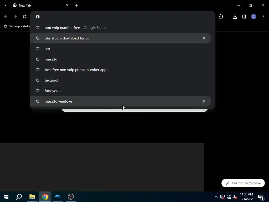This screenshot has height=202, width=269.
Task: Open the Windows Start menu
Action: coord(6,197)
